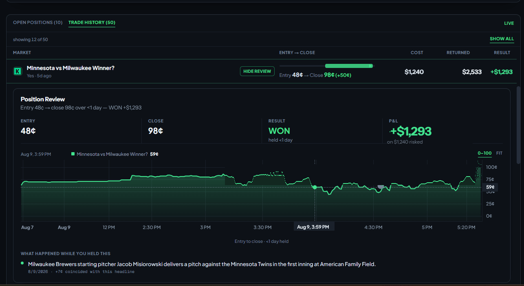524x286 pixels.
Task: Click the $1,240 cost value
Action: (x=414, y=72)
